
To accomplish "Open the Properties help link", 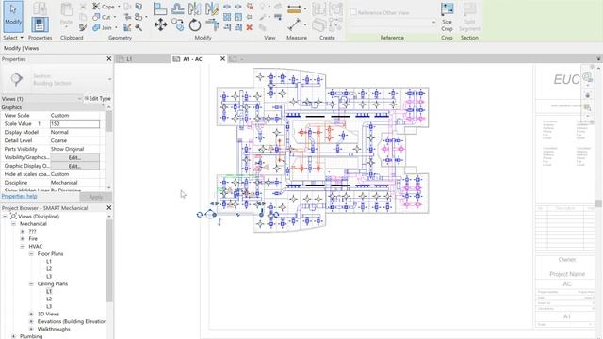I will [19, 196].
